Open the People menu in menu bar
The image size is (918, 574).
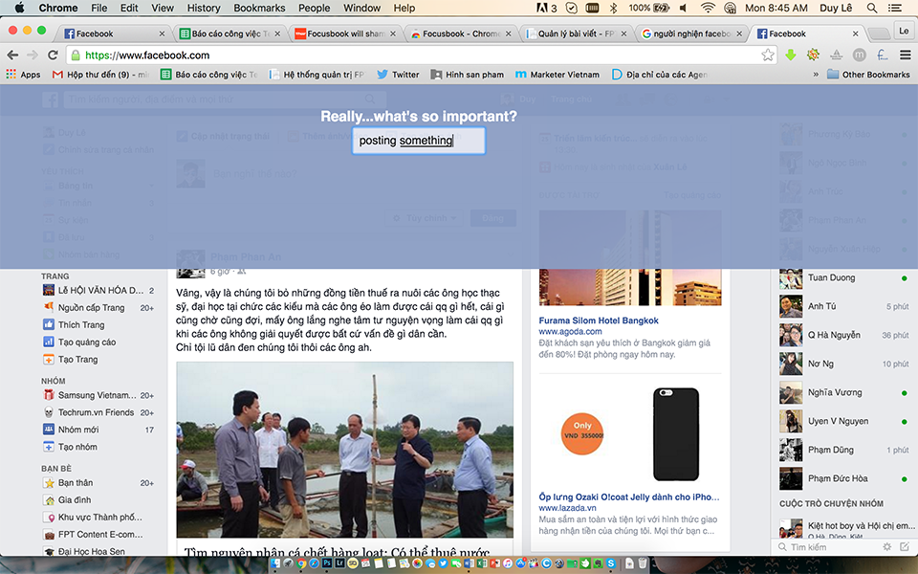[x=314, y=8]
